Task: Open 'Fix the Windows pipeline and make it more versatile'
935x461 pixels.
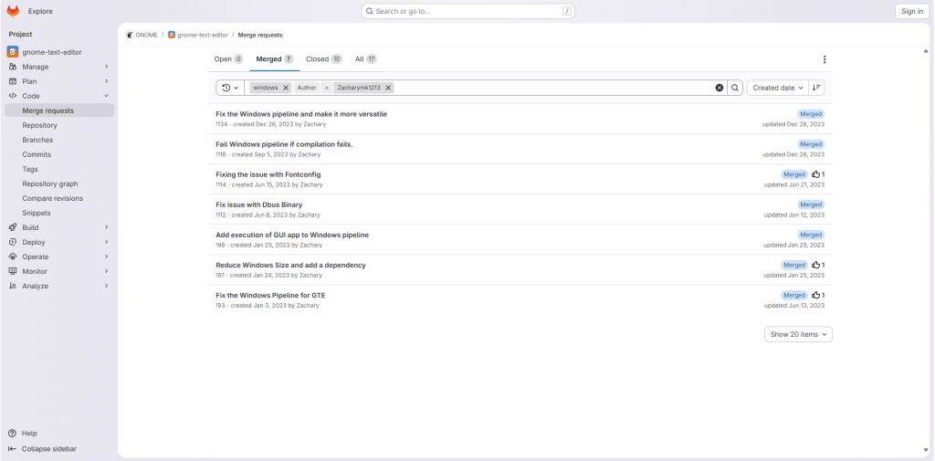Action: [301, 114]
